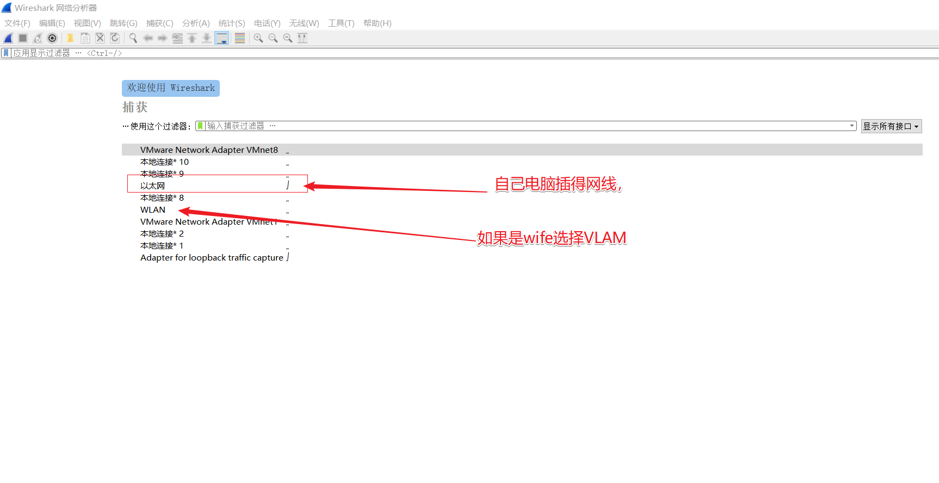Click the display filter input field

pos(474,53)
